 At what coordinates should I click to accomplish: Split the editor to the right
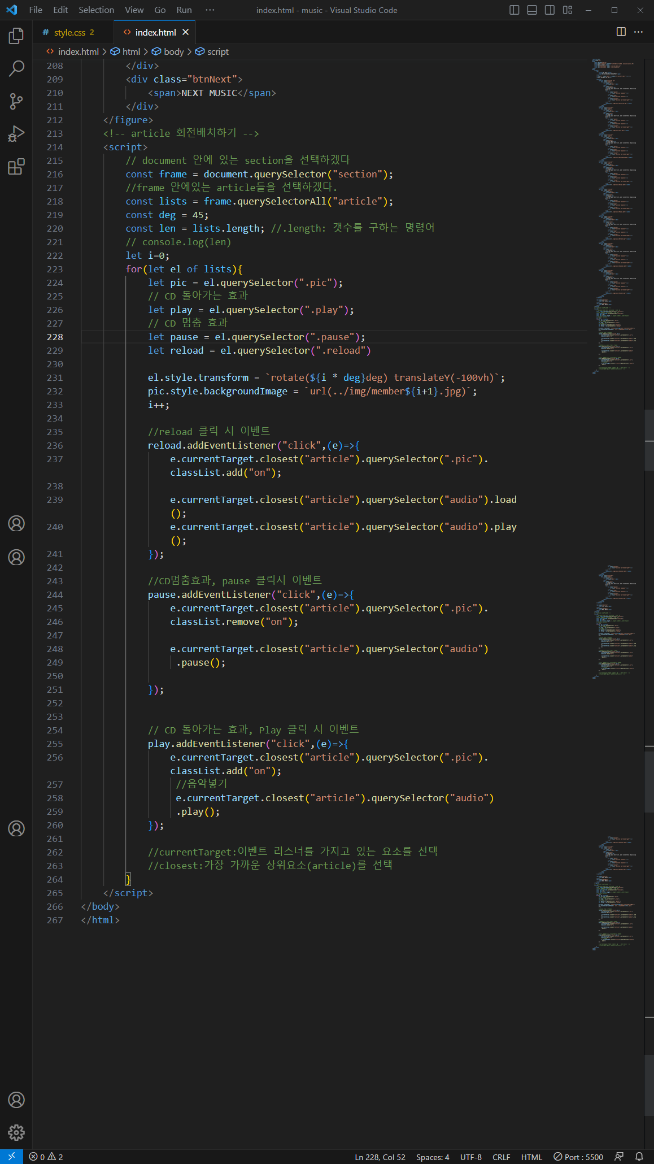(x=621, y=32)
